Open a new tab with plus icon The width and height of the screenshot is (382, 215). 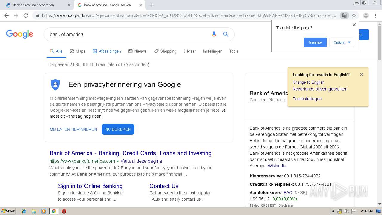pyautogui.click(x=152, y=5)
